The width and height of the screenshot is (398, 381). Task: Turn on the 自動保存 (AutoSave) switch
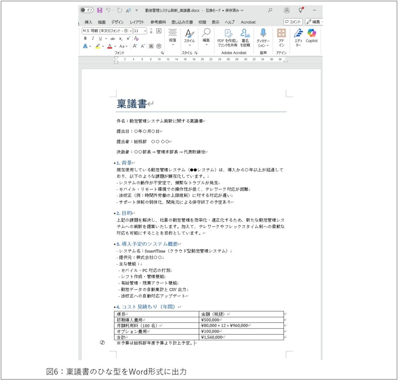tap(86, 10)
